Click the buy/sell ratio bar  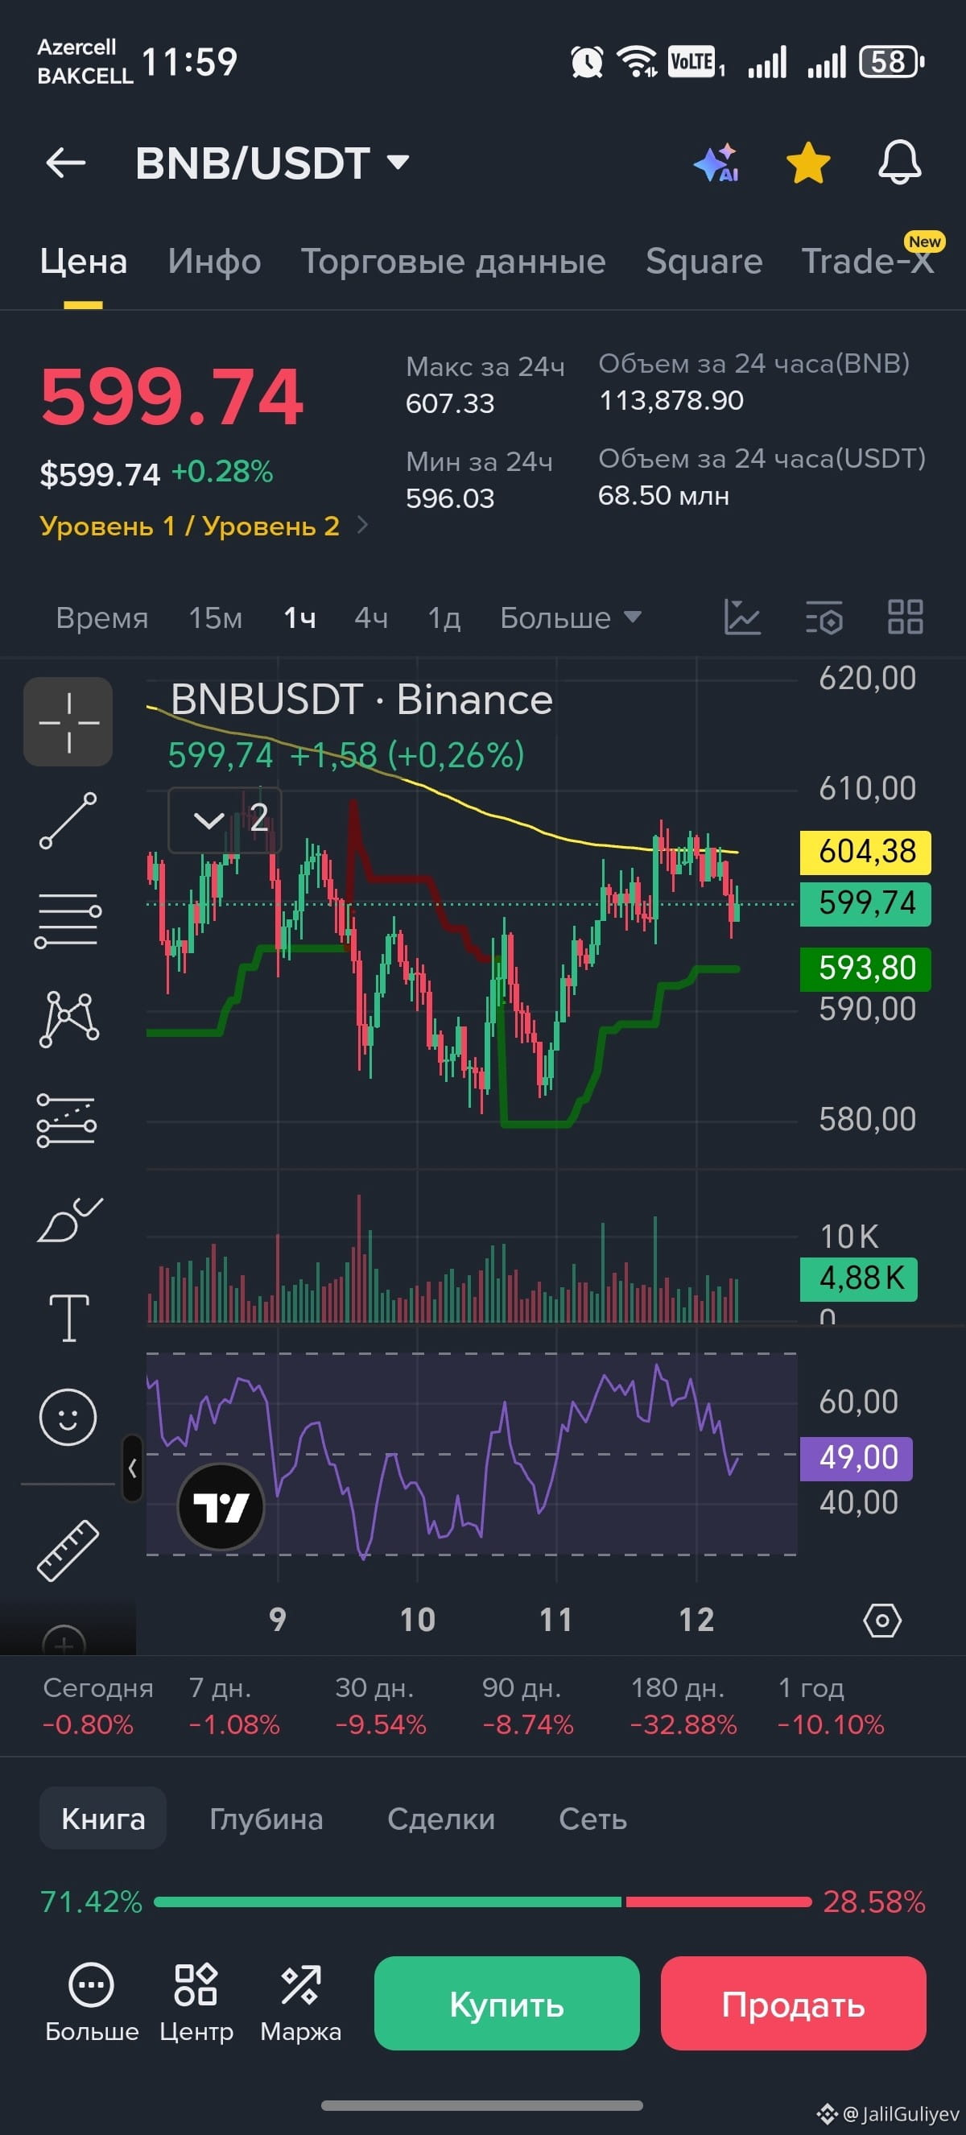(x=482, y=1902)
